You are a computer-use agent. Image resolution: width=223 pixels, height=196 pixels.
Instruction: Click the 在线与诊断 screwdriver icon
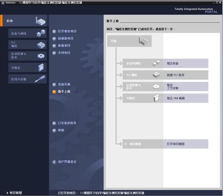point(40,79)
